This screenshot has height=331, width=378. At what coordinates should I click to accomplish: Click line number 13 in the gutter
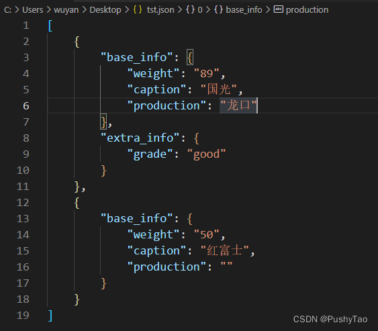(x=23, y=219)
